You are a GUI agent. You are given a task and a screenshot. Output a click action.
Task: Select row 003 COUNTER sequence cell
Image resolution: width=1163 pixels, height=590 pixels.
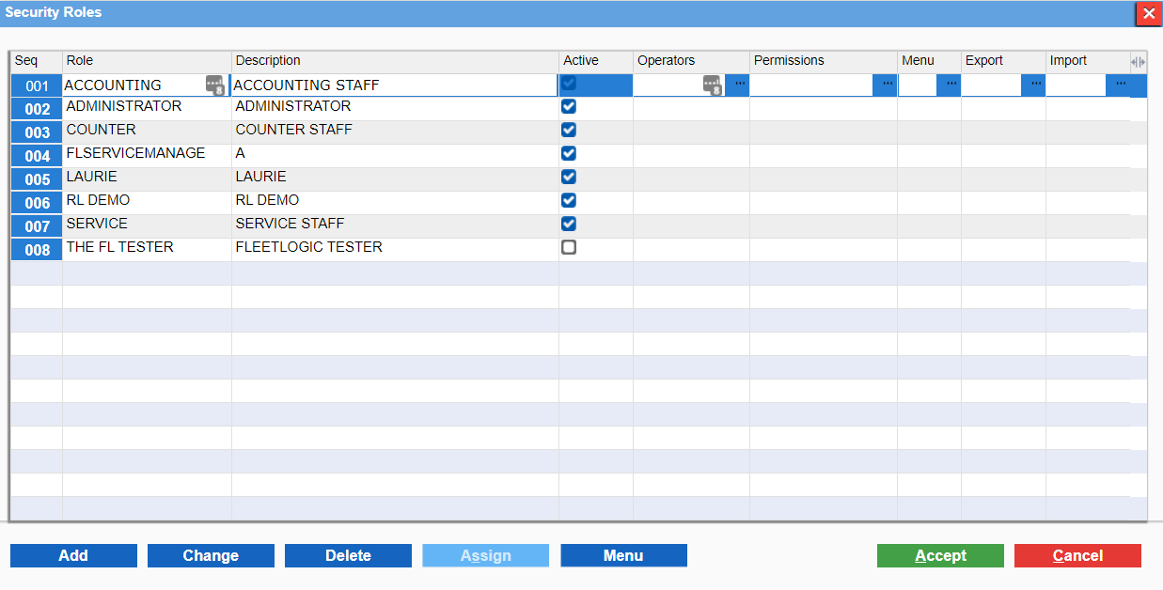point(37,132)
